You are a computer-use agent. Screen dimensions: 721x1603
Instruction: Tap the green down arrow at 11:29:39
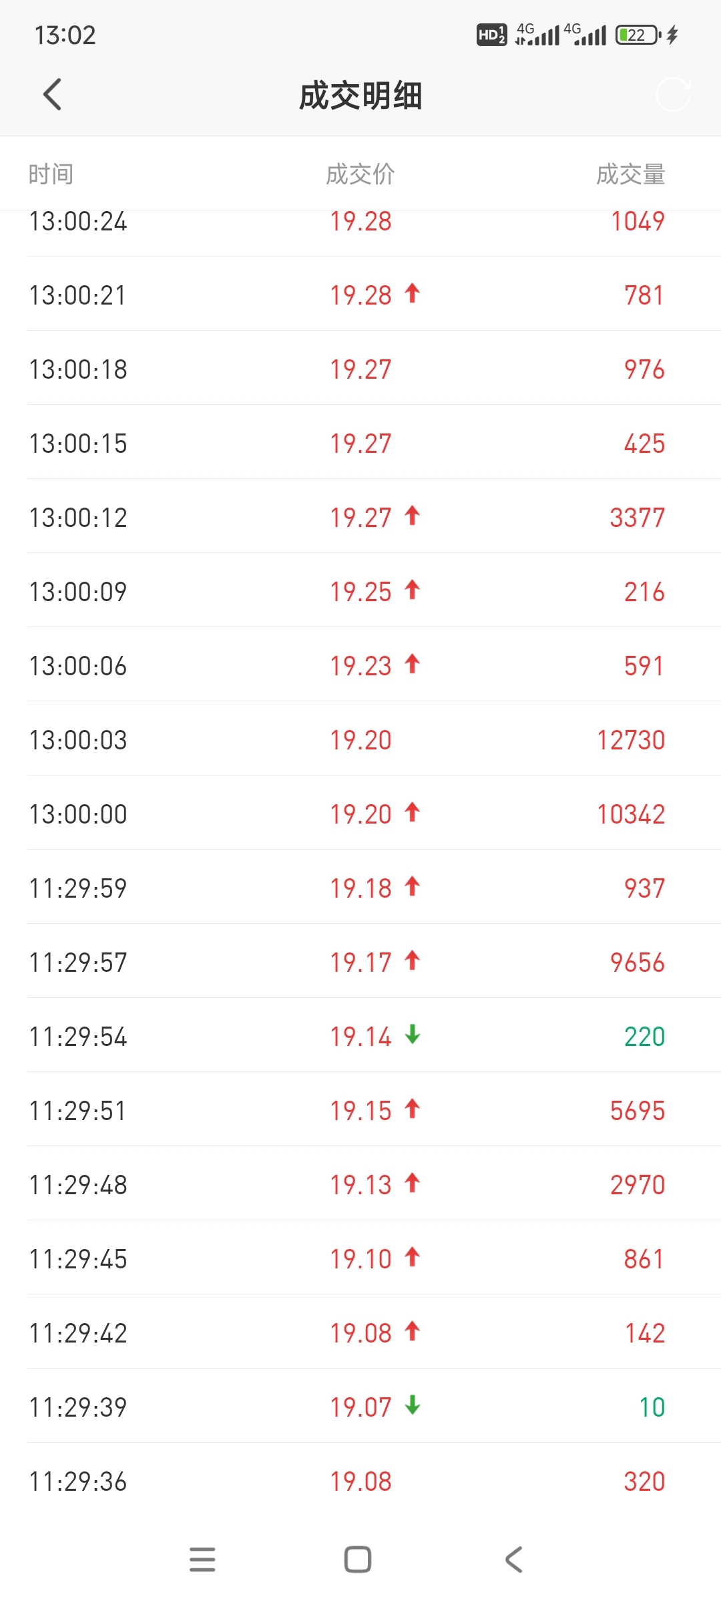point(413,1405)
